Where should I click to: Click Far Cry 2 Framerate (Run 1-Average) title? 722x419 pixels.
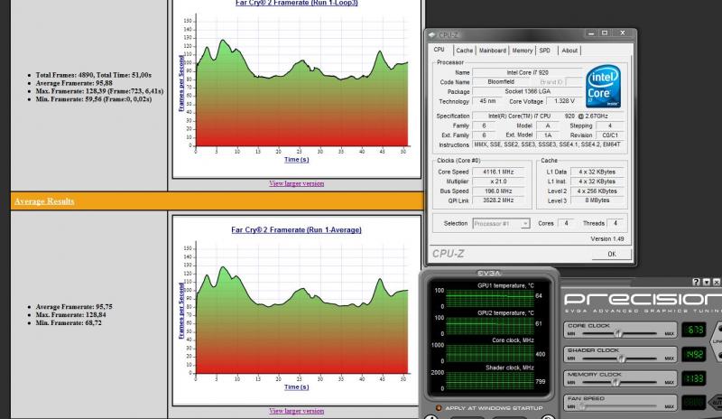pyautogui.click(x=296, y=229)
